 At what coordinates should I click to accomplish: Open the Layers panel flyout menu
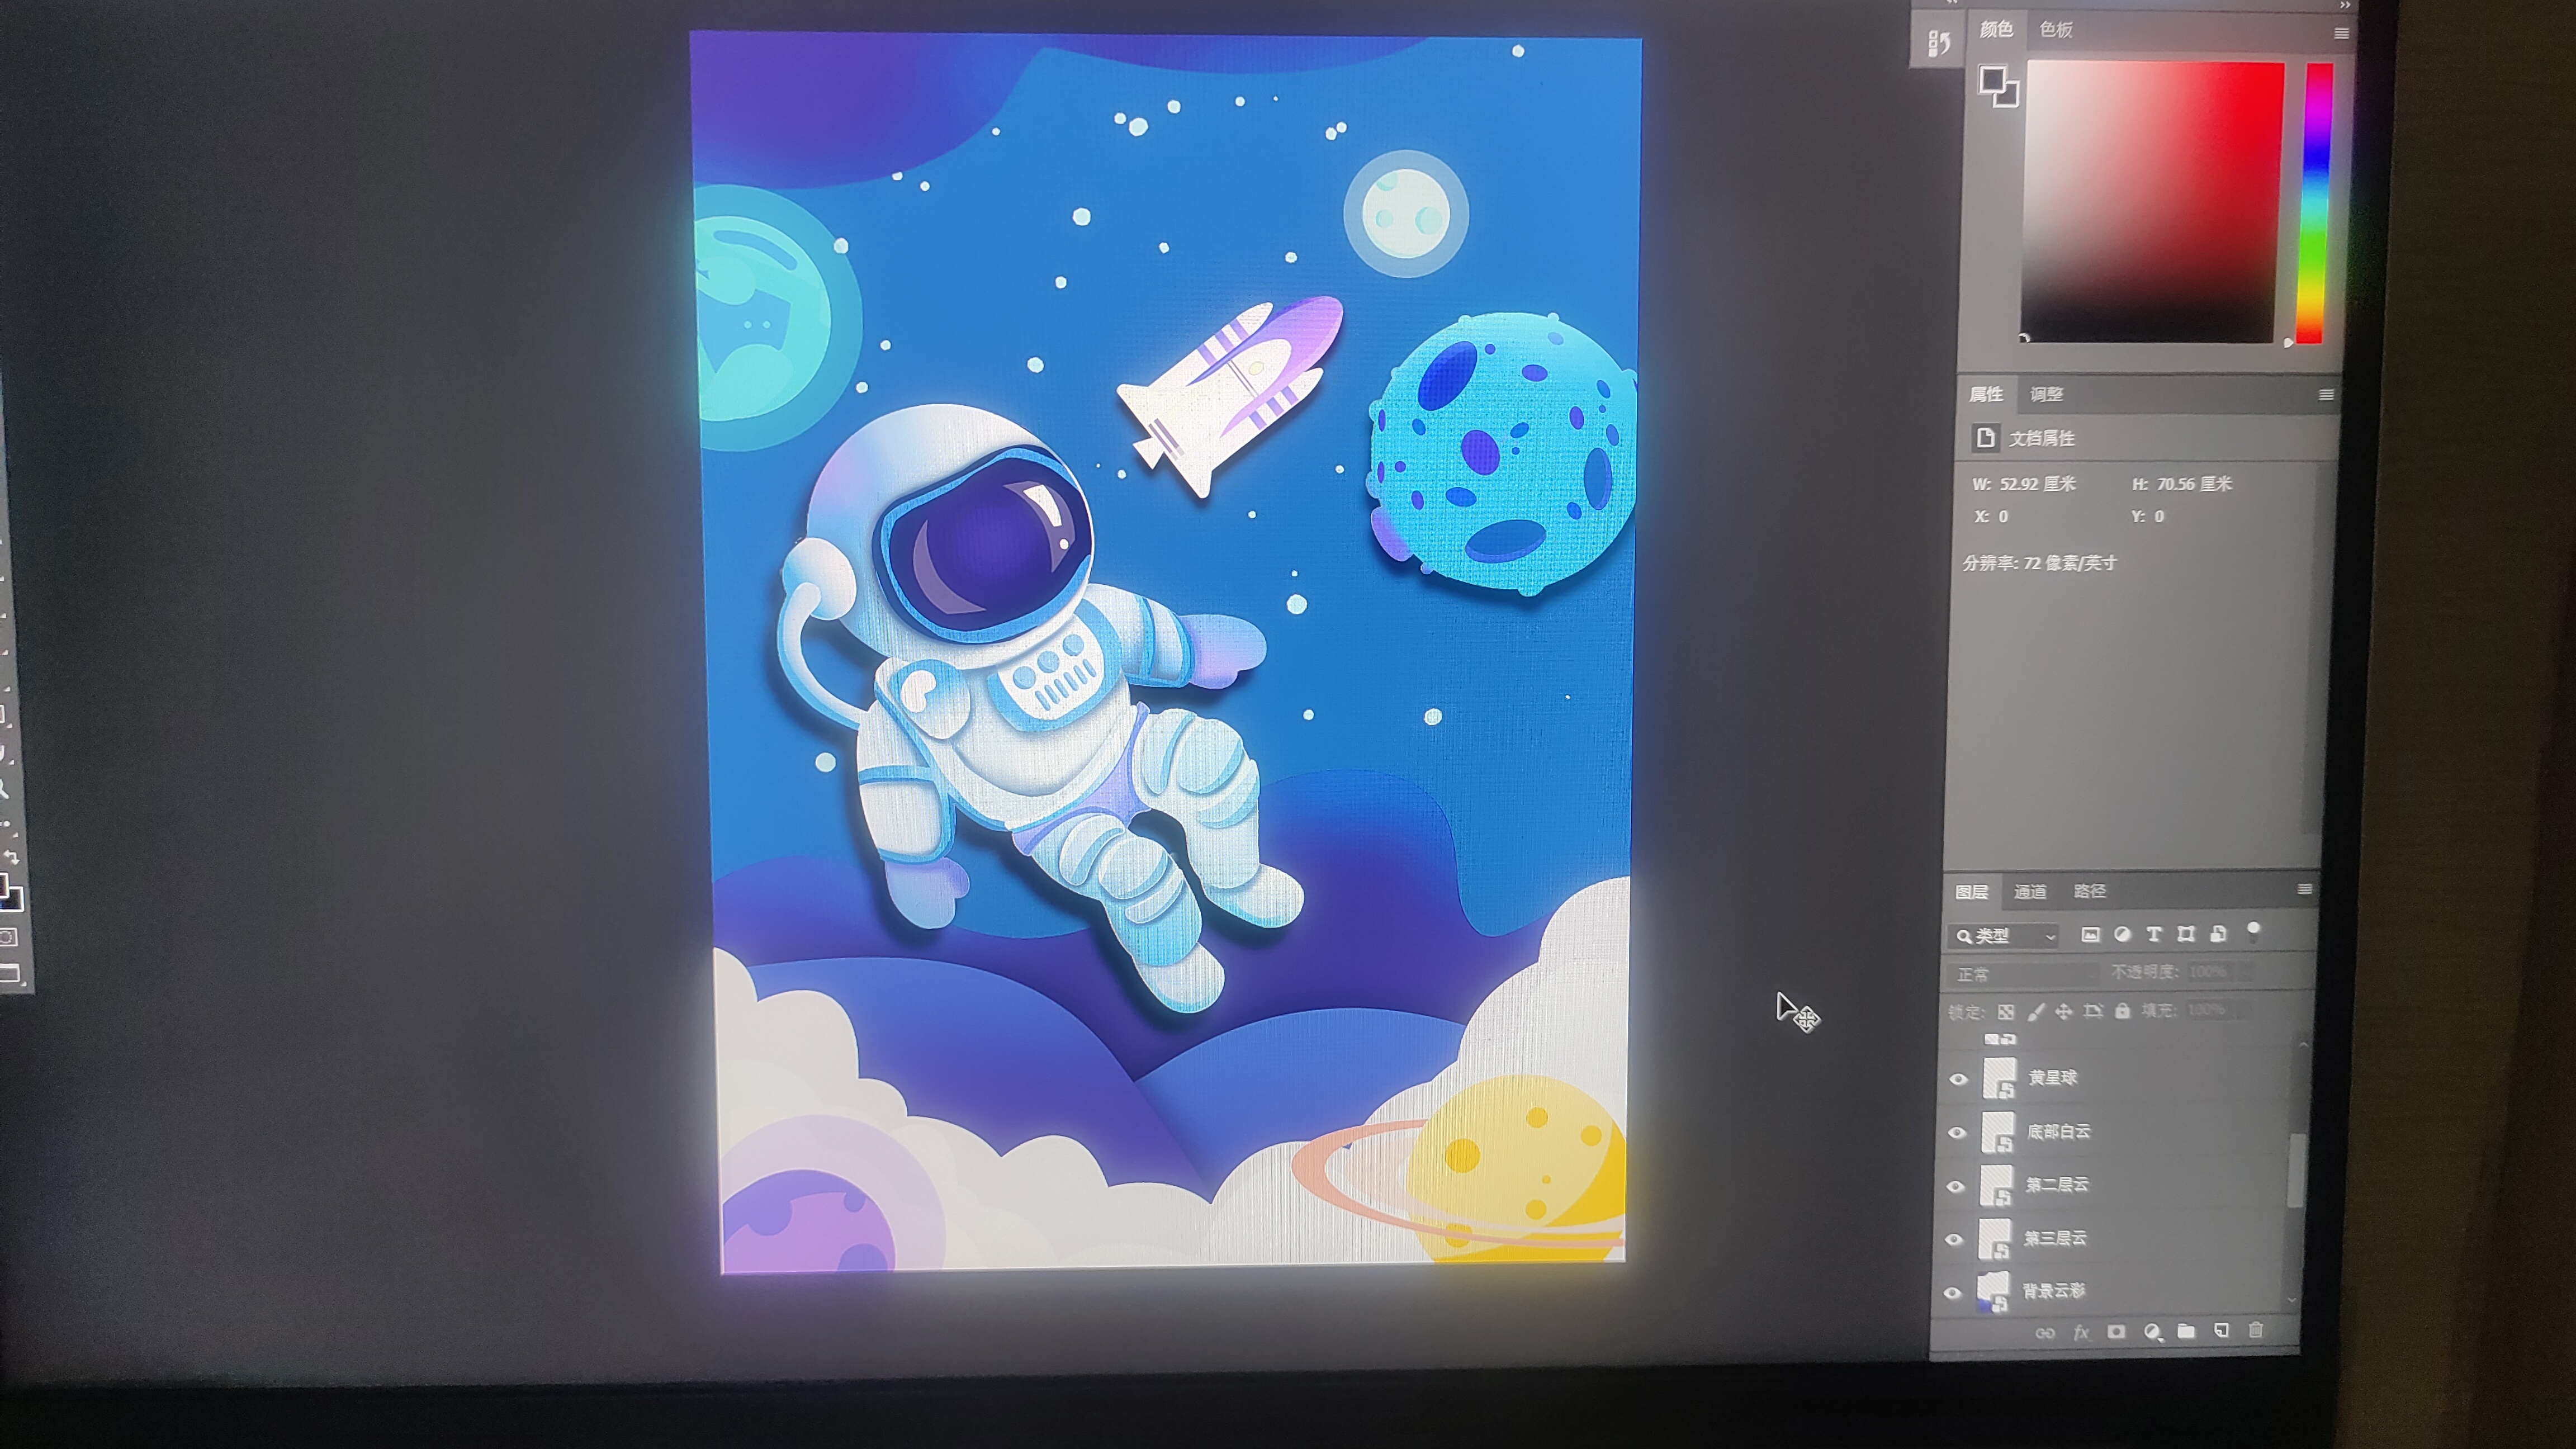pos(2304,889)
